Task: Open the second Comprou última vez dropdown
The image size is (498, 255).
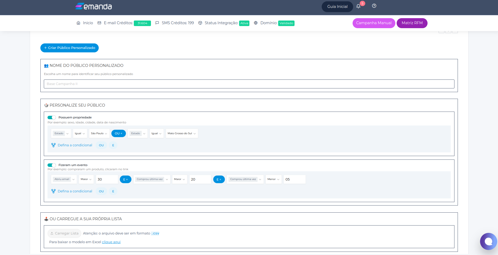Action: point(245,179)
